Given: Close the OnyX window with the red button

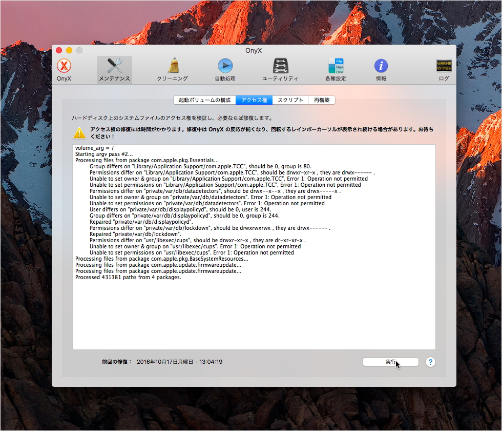Looking at the screenshot, I should pos(59,50).
